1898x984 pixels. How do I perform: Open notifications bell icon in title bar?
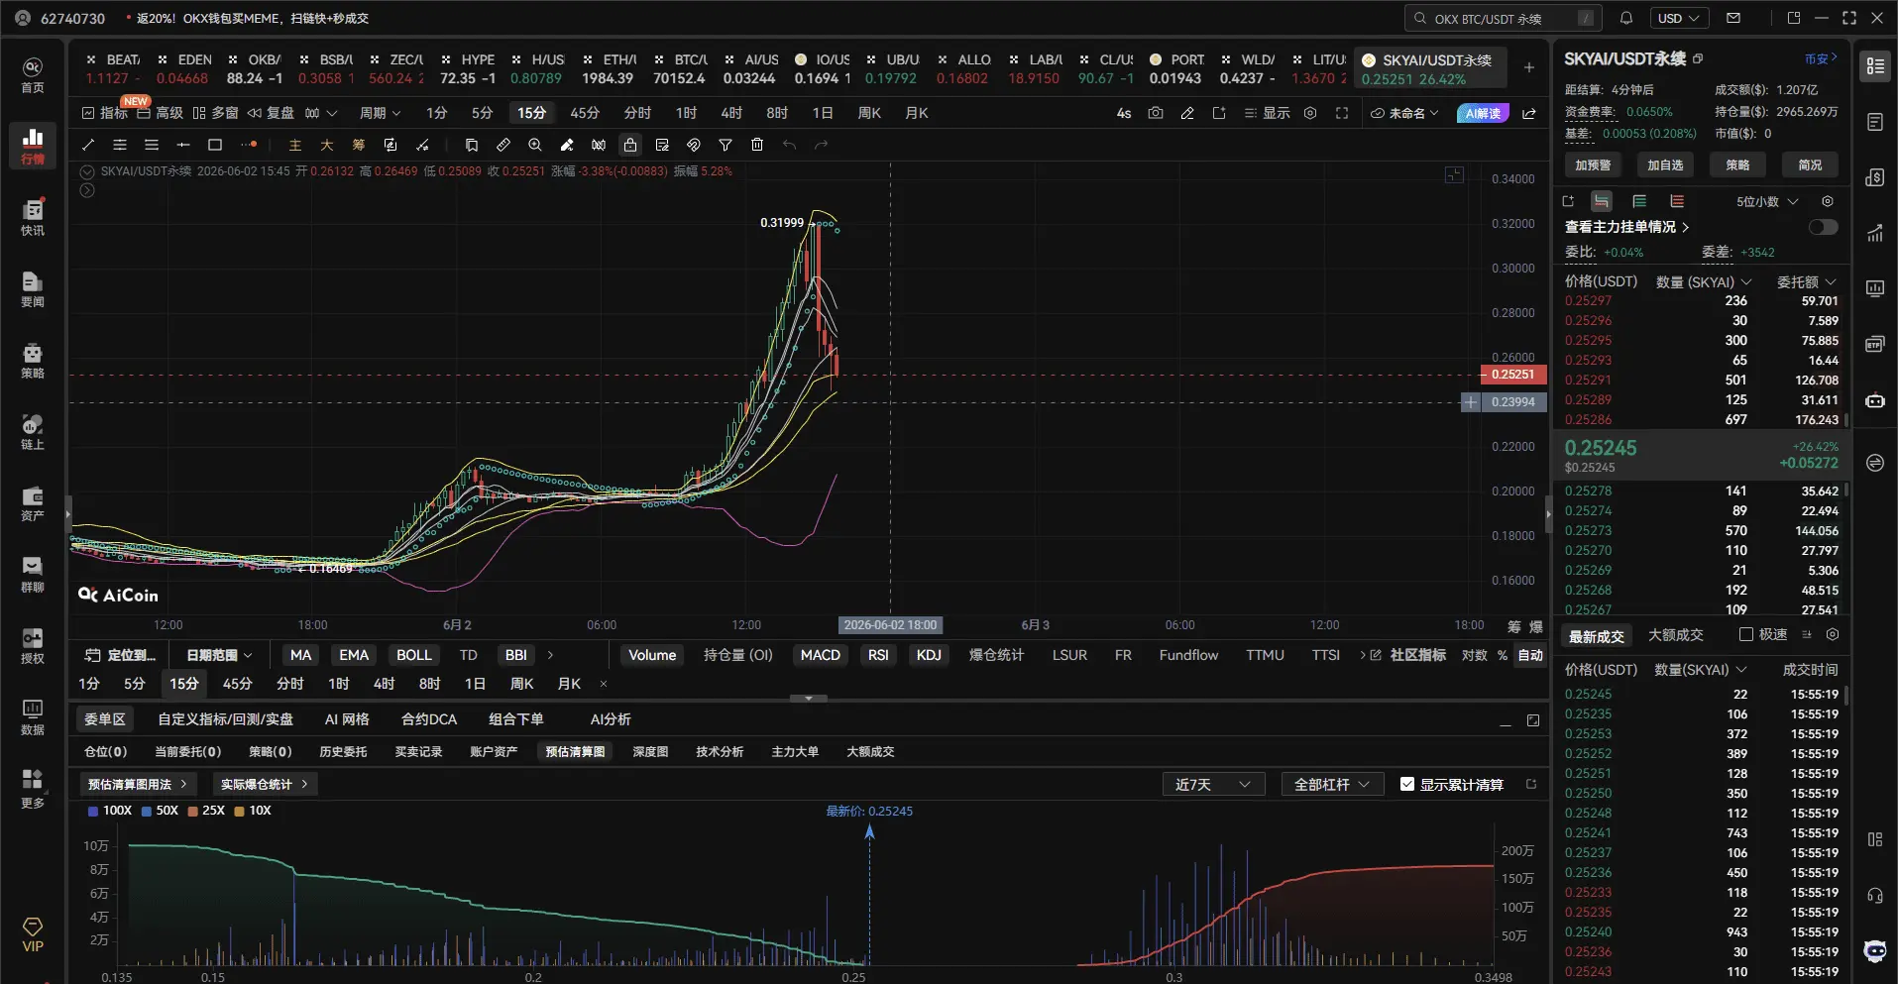(x=1626, y=18)
